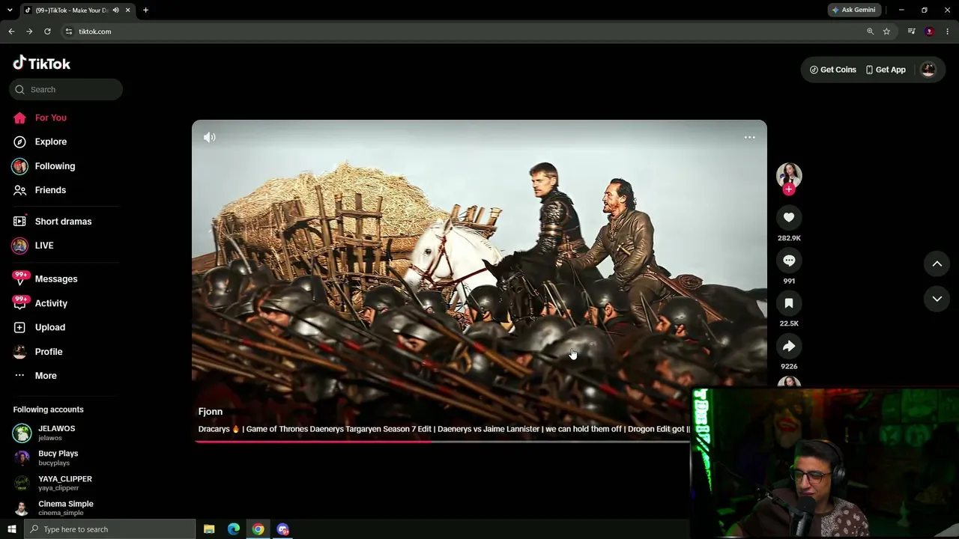Open the Chrome three-dot menu
The height and width of the screenshot is (539, 959).
(x=948, y=31)
